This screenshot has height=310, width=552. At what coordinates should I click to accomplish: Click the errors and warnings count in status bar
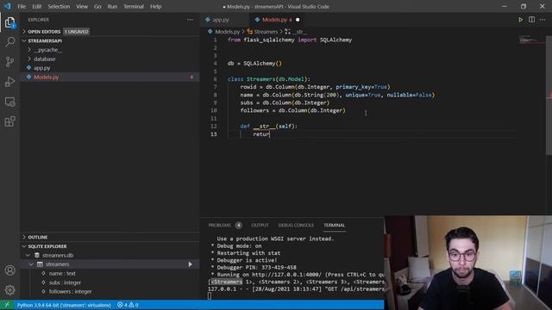(128, 305)
